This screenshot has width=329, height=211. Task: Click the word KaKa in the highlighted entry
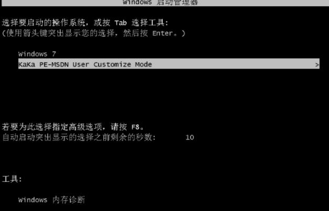tap(27, 64)
